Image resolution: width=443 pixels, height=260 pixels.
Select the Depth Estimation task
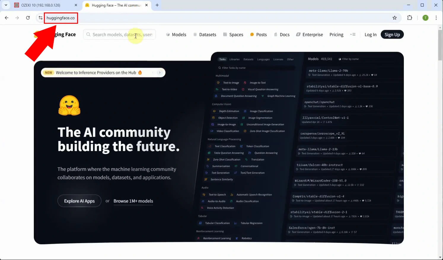[x=226, y=111]
